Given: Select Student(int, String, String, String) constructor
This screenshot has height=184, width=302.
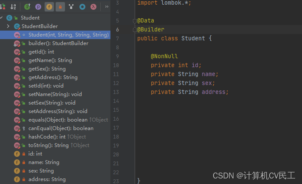Looking at the screenshot, I should (x=55, y=35).
